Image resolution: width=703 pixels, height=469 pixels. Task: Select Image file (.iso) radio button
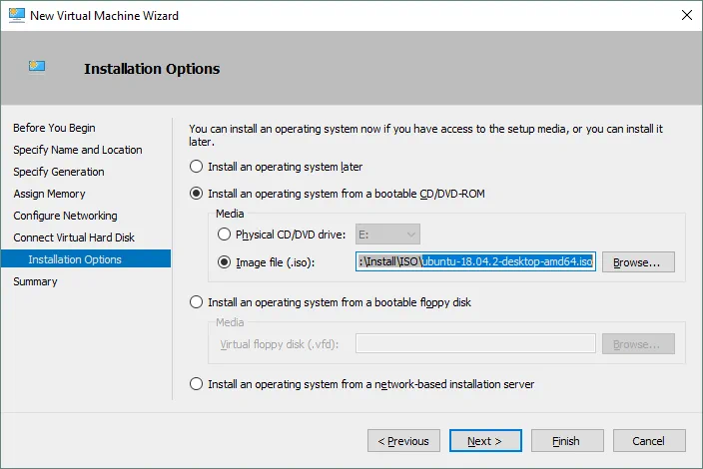[x=224, y=262]
